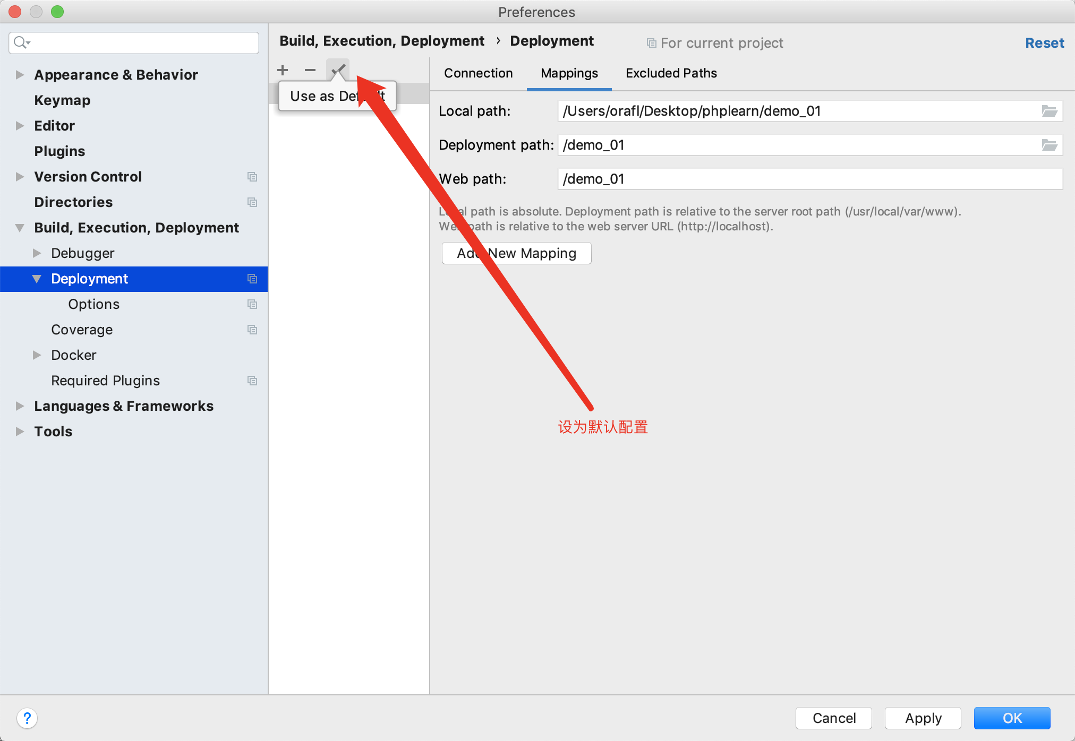This screenshot has width=1075, height=741.
Task: Expand Appearance & Behavior section
Action: coord(20,75)
